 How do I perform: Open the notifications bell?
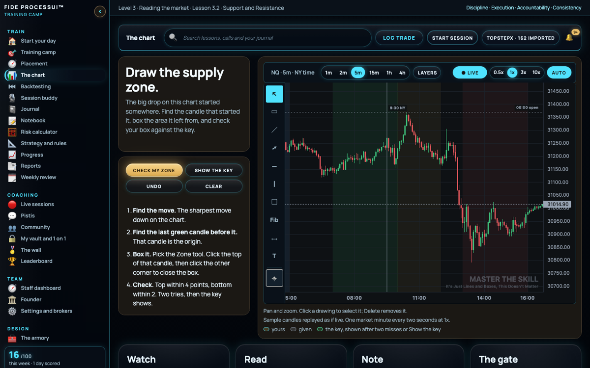(x=569, y=37)
